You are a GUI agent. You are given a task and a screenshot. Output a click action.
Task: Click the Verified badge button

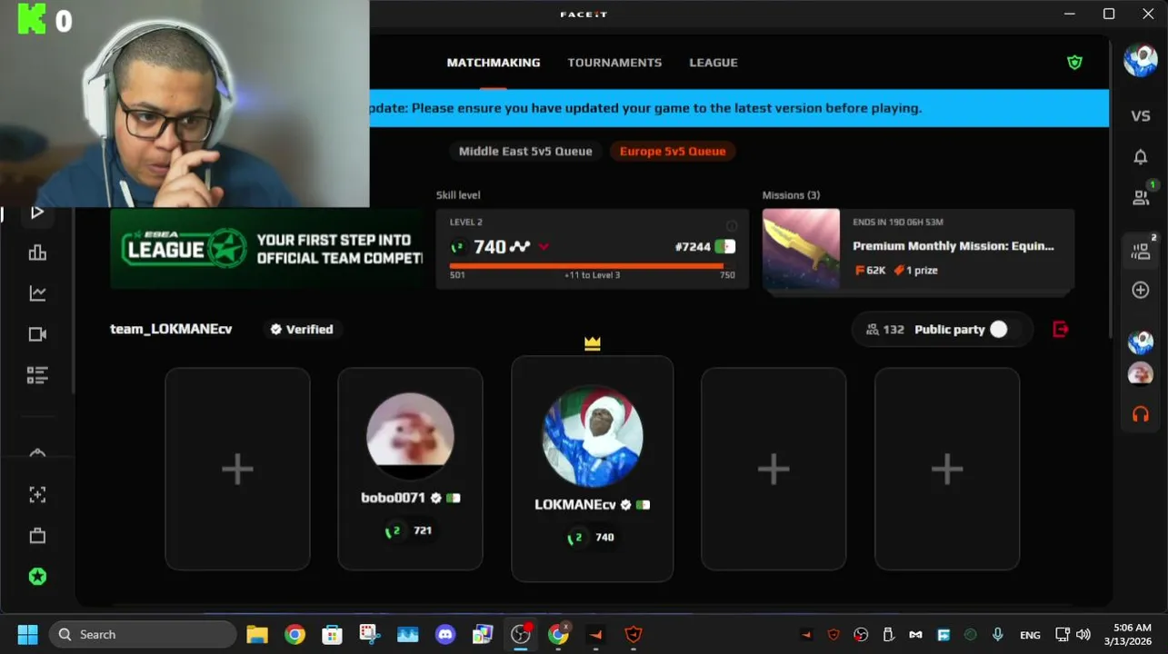[303, 329]
